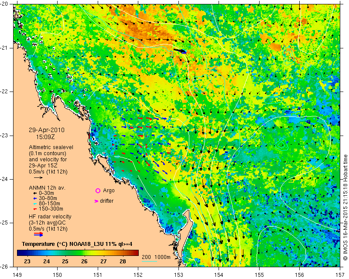Click the longitude axis label 149
The image size is (349, 279).
coord(17,275)
